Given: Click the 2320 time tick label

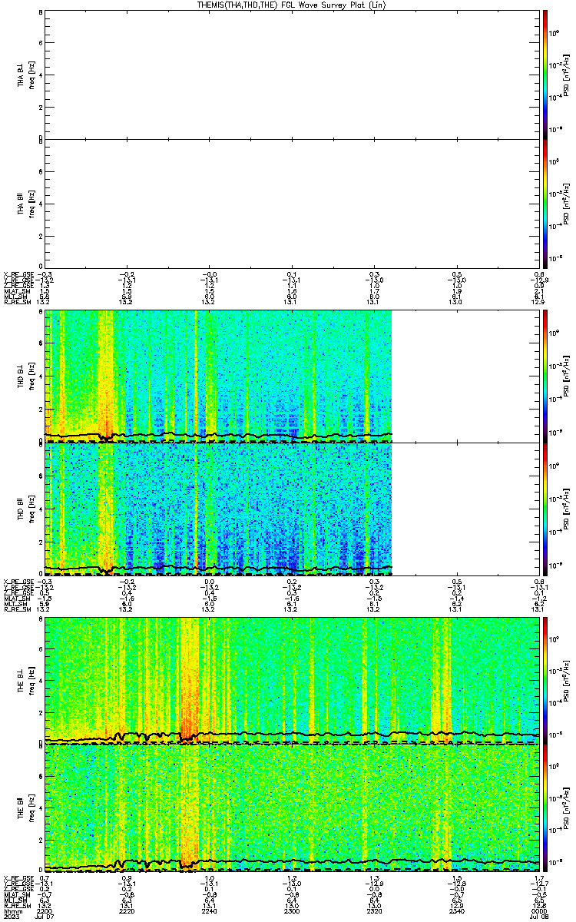Looking at the screenshot, I should (374, 911).
